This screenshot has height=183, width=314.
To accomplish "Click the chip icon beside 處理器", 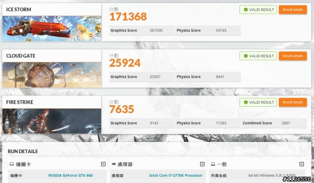I will 114,164.
